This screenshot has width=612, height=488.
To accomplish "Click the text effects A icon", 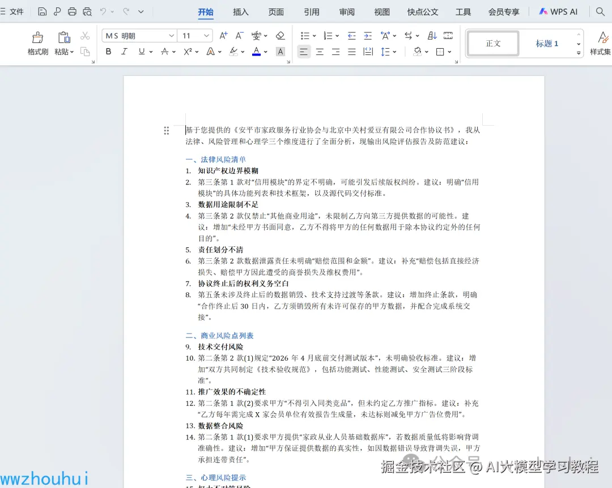I will 210,52.
